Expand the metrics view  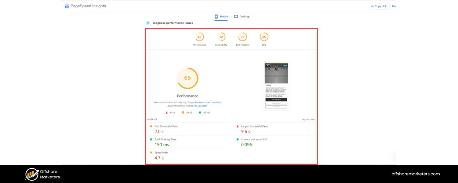[308, 120]
